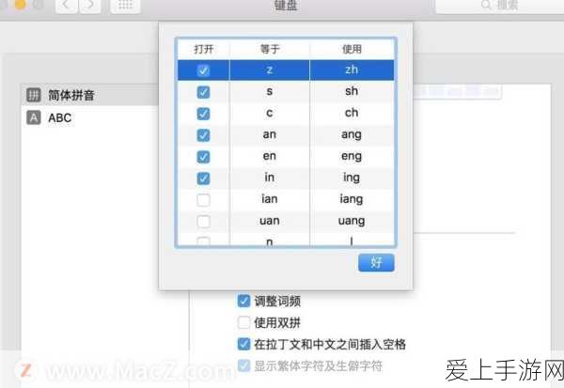Image resolution: width=564 pixels, height=388 pixels.
Task: Click the 'uan' cell in table
Action: point(270,221)
